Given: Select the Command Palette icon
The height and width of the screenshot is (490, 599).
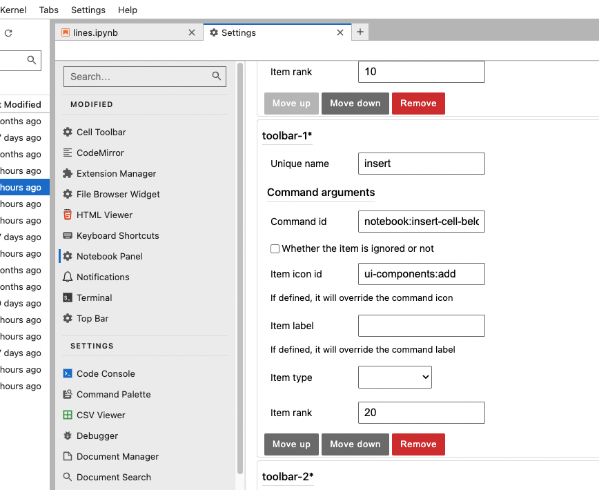Looking at the screenshot, I should (x=67, y=394).
